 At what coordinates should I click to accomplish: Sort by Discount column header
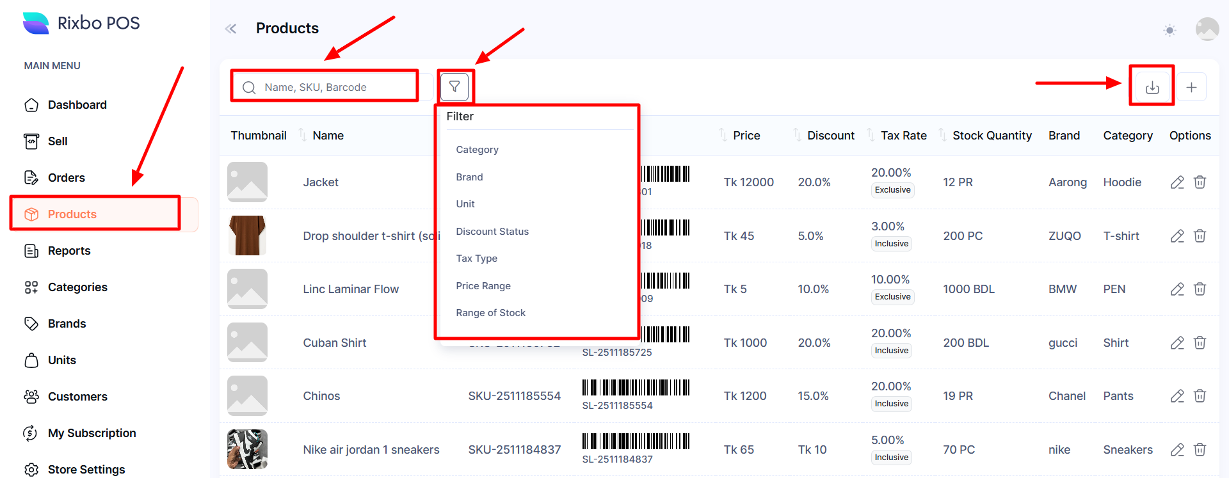(x=830, y=136)
